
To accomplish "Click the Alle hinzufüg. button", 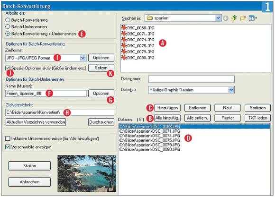I will tap(167, 118).
